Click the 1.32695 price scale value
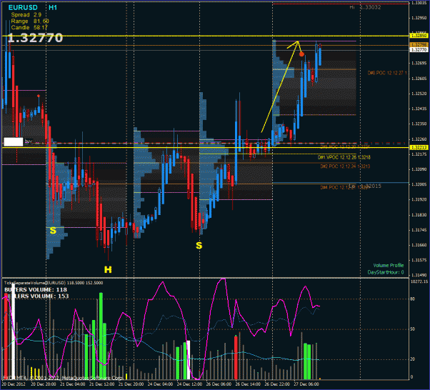This screenshot has width=430, height=390. coord(419,64)
